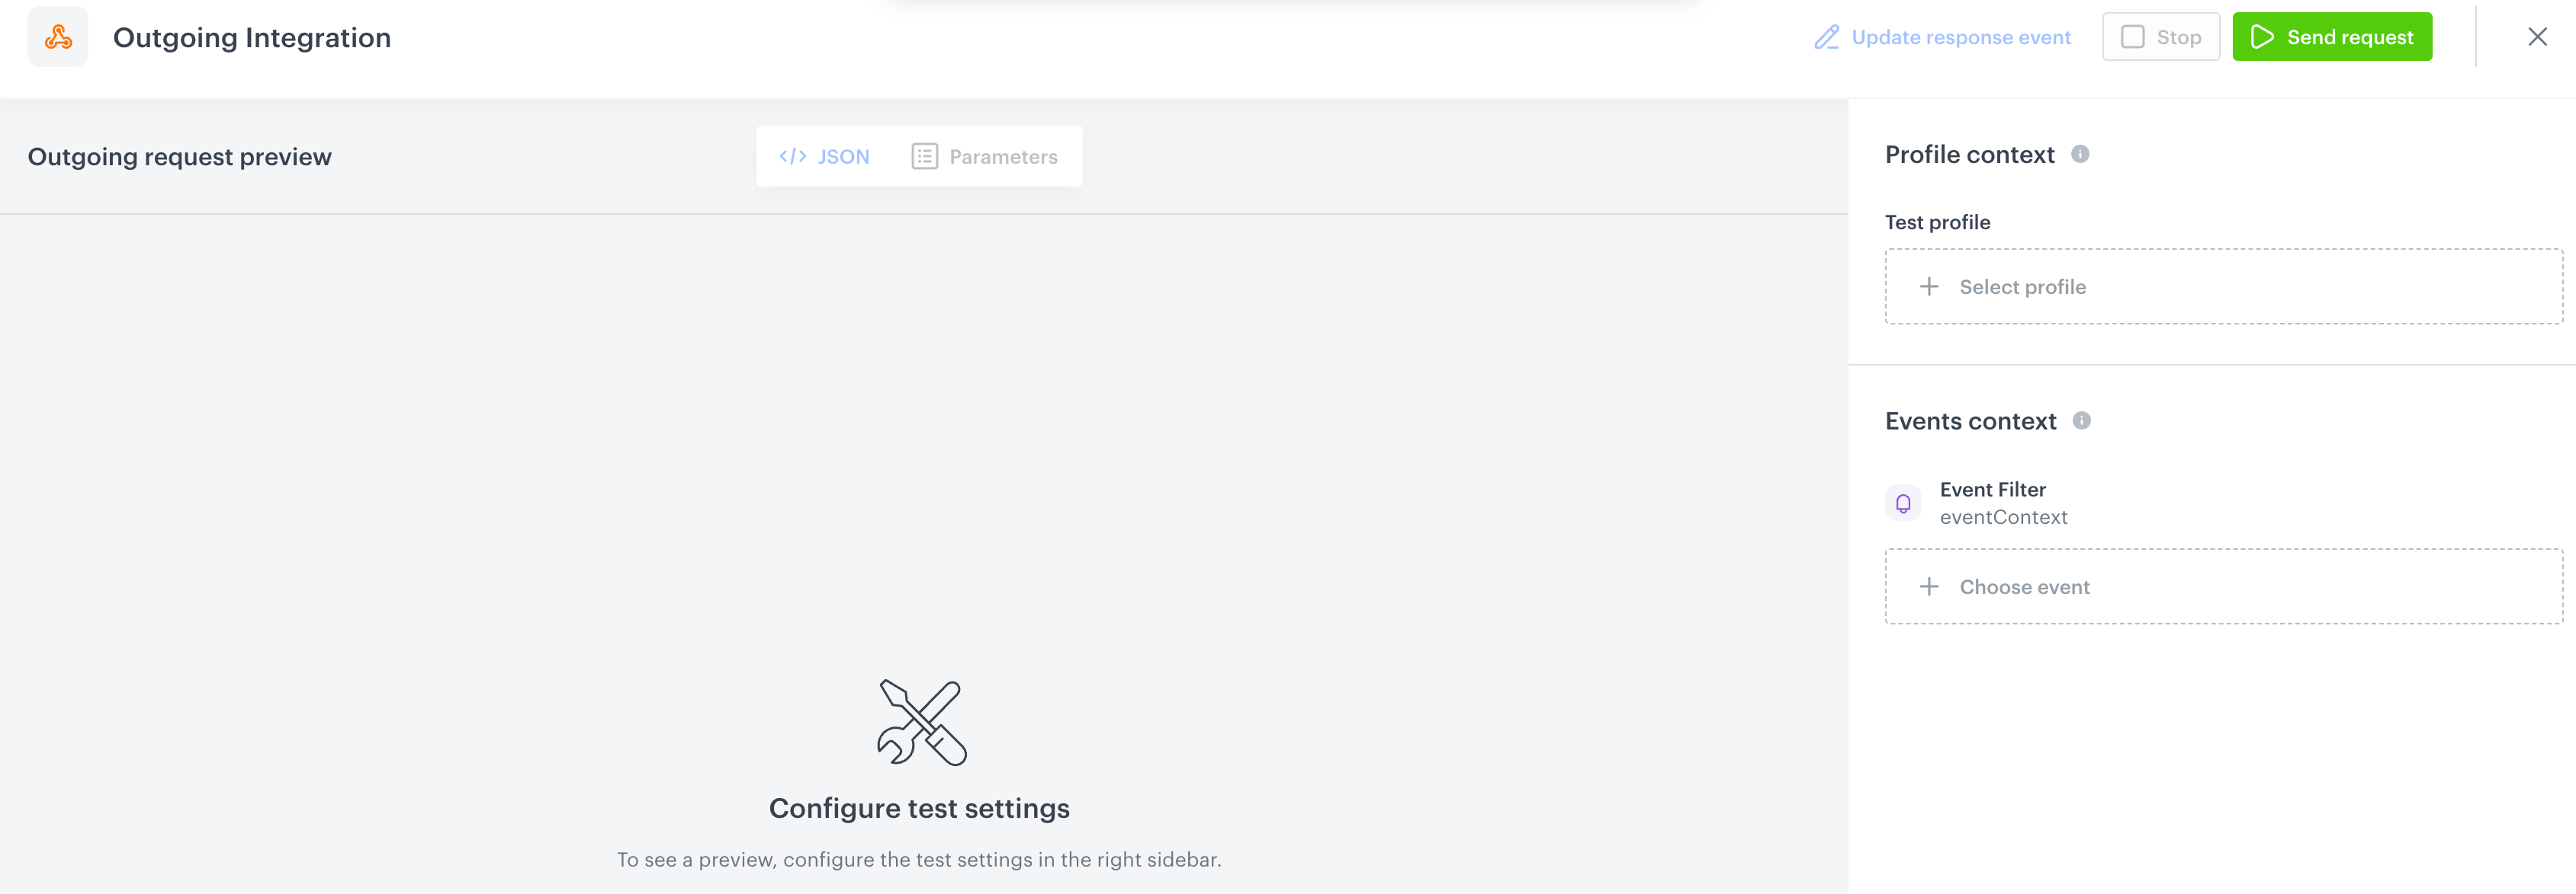Click the Stop button
This screenshot has width=2576, height=894.
[2160, 36]
